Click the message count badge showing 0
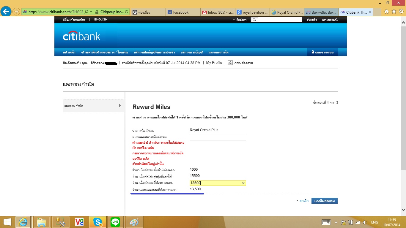This screenshot has width=406, height=228. tap(230, 63)
